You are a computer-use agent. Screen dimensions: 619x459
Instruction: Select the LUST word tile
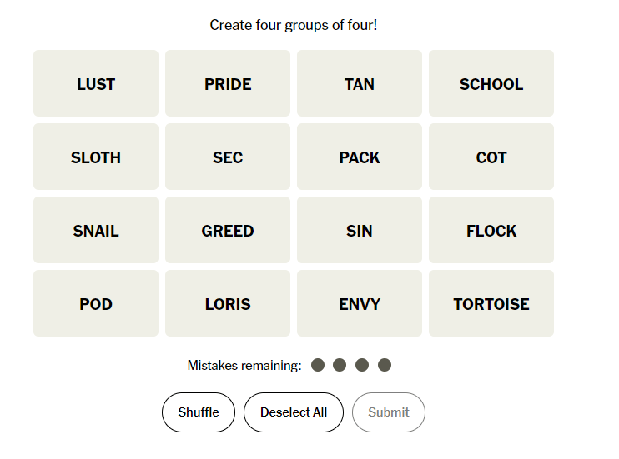(96, 83)
